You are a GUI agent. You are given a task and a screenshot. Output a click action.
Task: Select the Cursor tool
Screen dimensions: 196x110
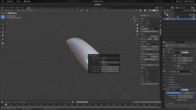click(3, 21)
